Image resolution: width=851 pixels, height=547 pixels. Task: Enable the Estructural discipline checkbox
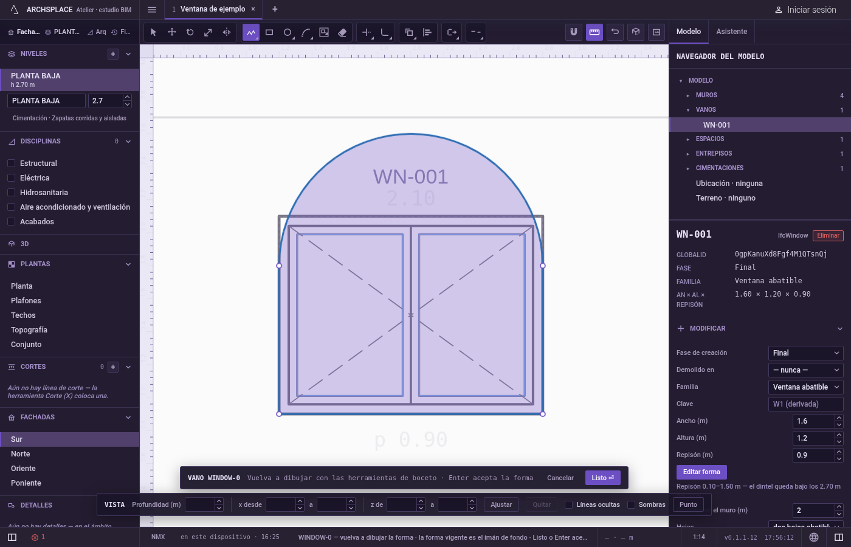tap(11, 163)
